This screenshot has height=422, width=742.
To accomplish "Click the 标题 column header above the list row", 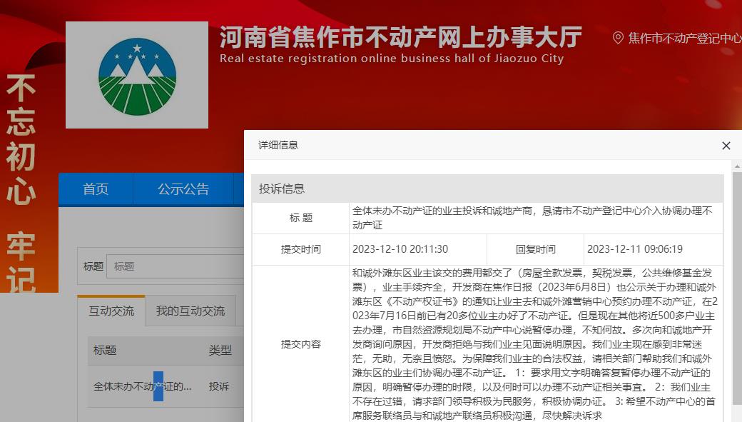I will click(x=105, y=351).
